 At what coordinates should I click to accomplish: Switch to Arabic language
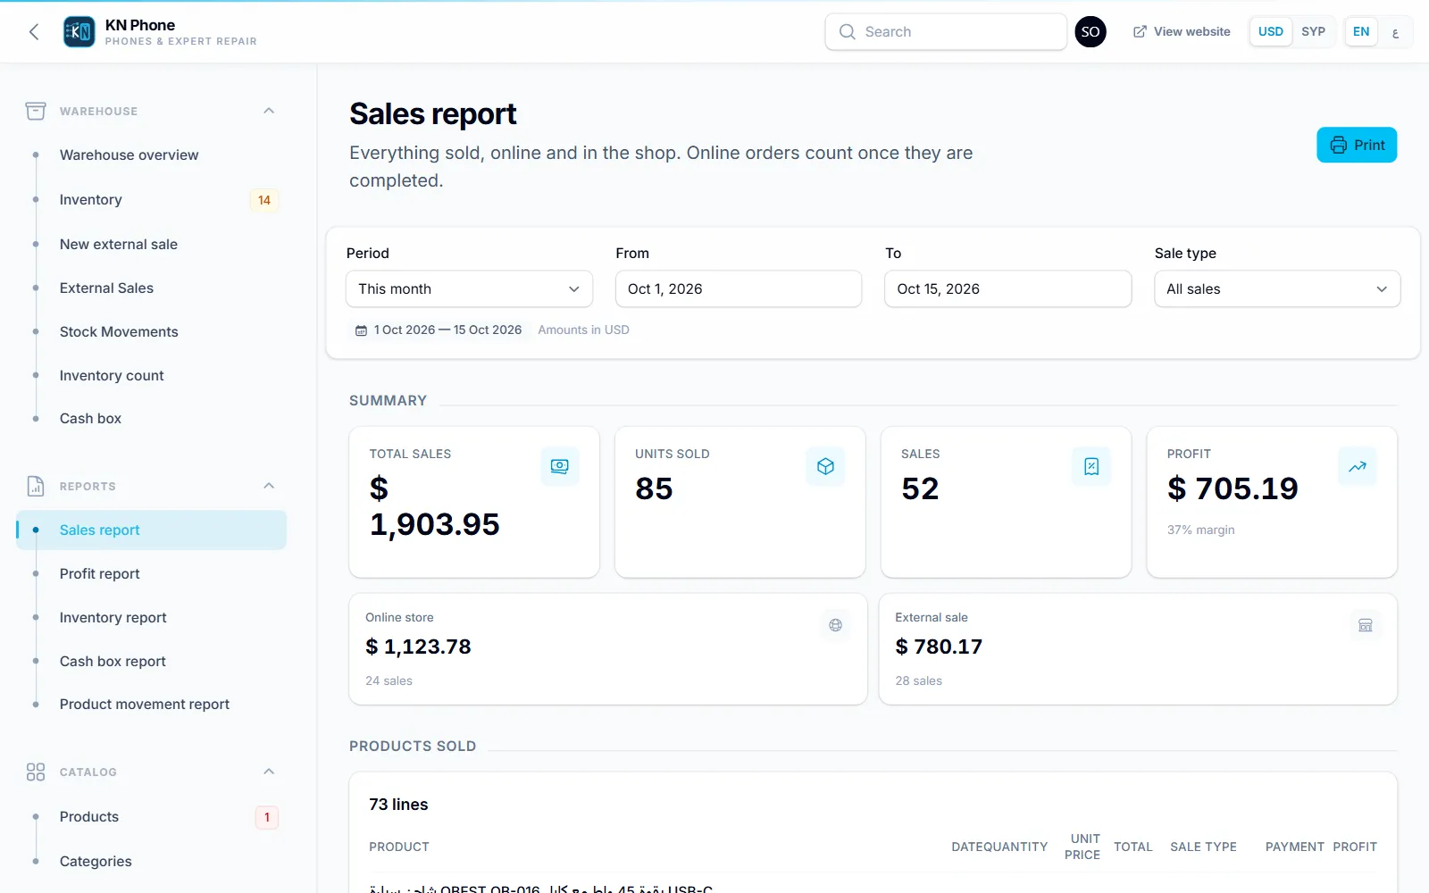1395,32
